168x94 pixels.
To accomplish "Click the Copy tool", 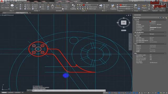I will tap(27, 7).
